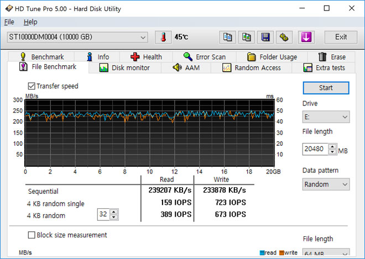This screenshot has width=365, height=259.
Task: Switch to the Erase tab
Action: [x=331, y=57]
